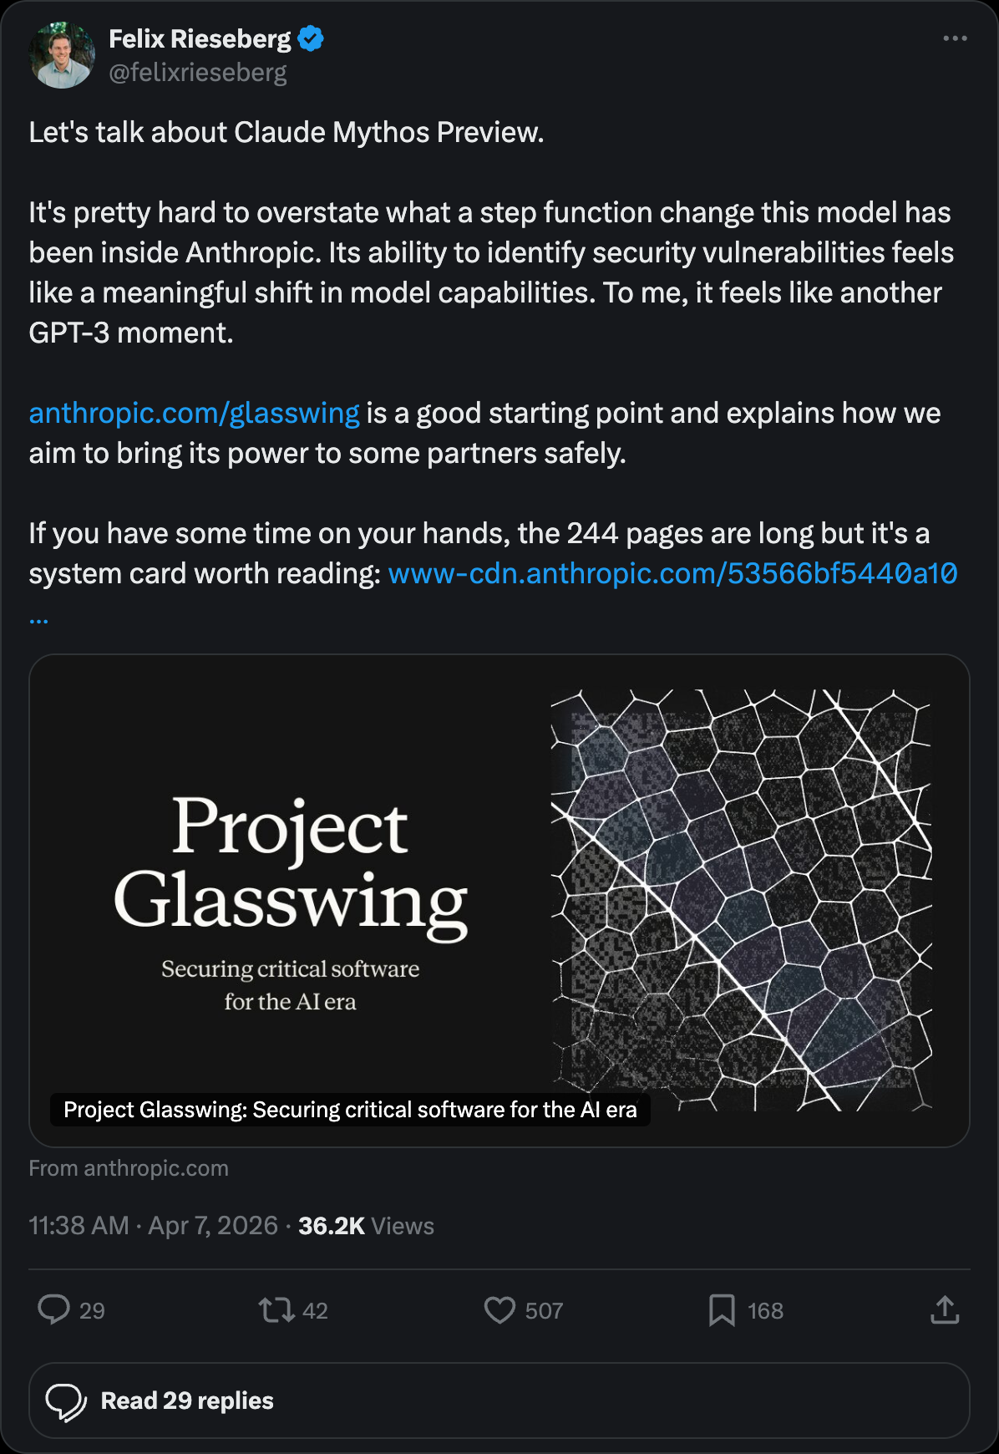Click the Project Glasswing card caption text
Screen dimensions: 999x1454
350,1110
